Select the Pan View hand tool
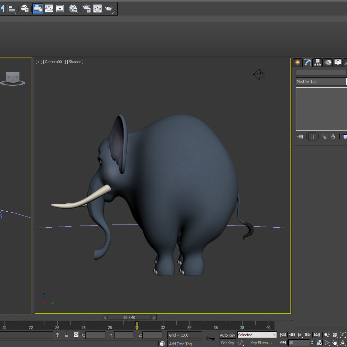This screenshot has height=347, width=347. point(335,343)
